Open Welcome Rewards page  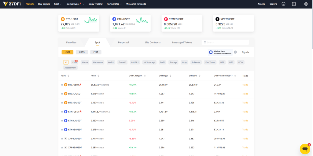pos(136,4)
